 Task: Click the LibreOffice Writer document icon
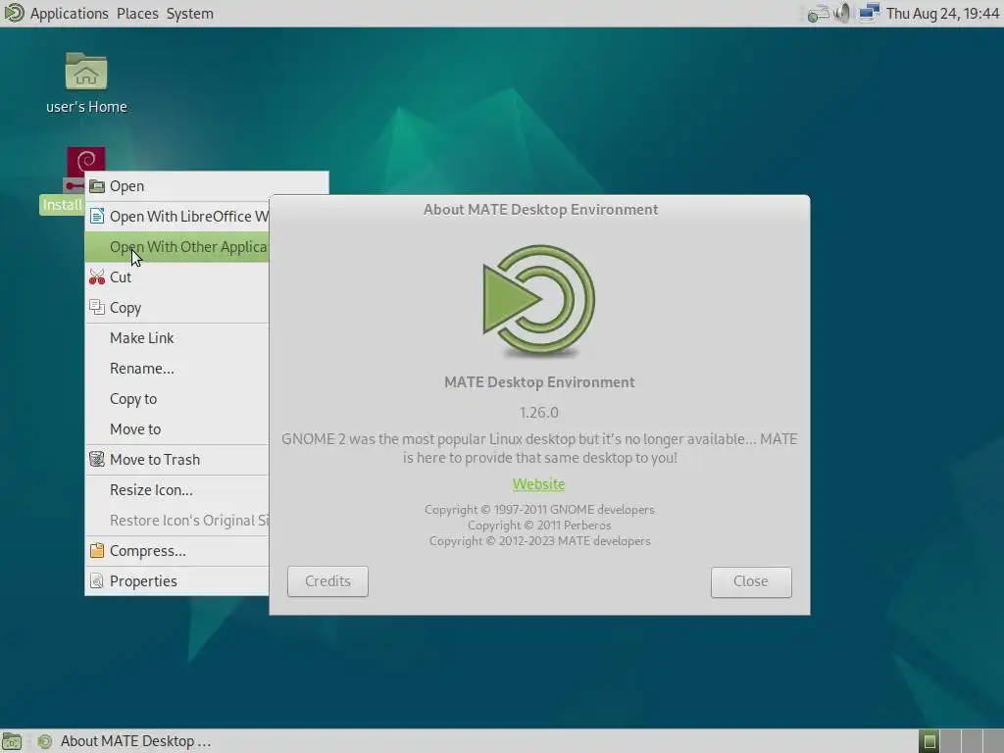click(97, 216)
